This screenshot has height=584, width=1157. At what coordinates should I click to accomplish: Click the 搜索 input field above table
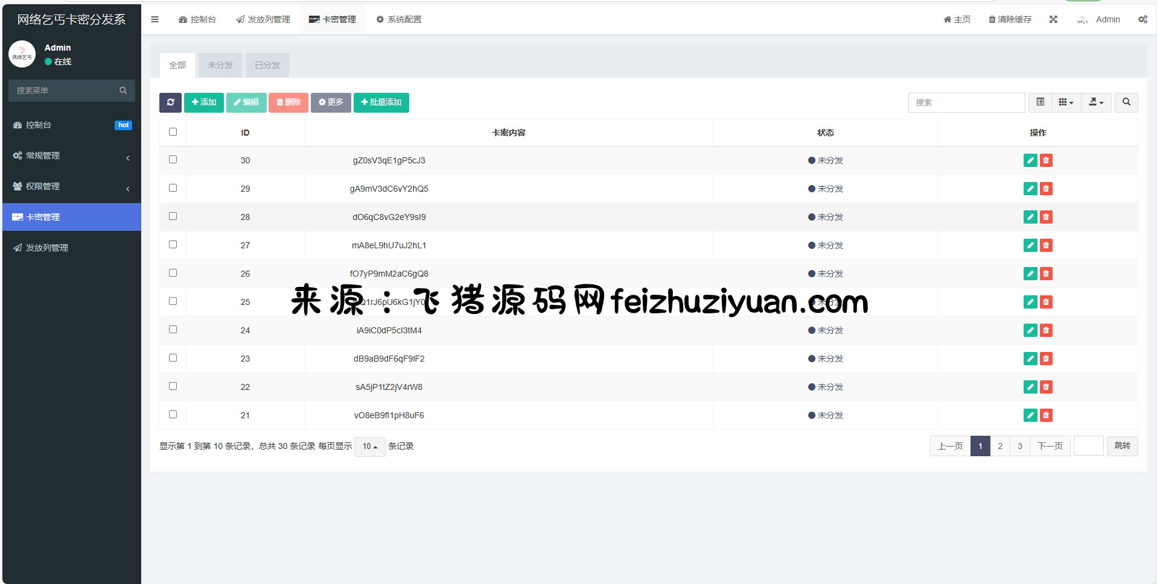966,102
